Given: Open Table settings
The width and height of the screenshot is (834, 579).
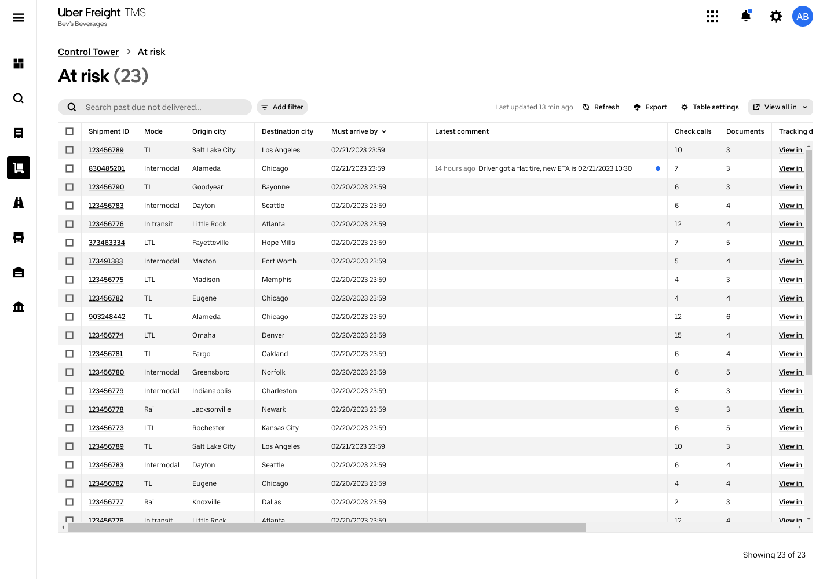Looking at the screenshot, I should 710,107.
